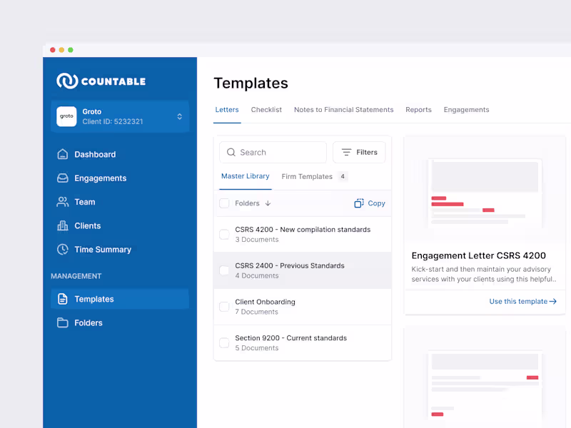Tick the checkbox for Client Onboarding

click(x=223, y=306)
